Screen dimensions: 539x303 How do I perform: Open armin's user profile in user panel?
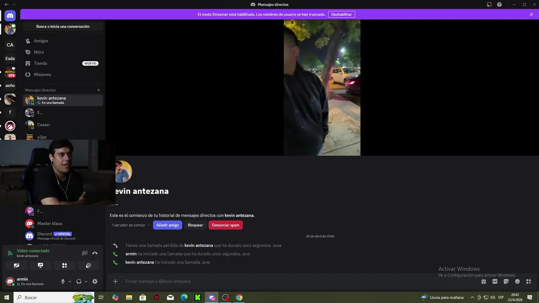31,281
